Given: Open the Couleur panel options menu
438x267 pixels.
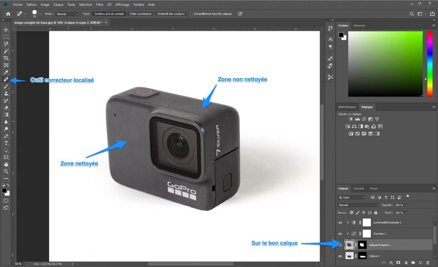Looking at the screenshot, I should pyautogui.click(x=434, y=25).
